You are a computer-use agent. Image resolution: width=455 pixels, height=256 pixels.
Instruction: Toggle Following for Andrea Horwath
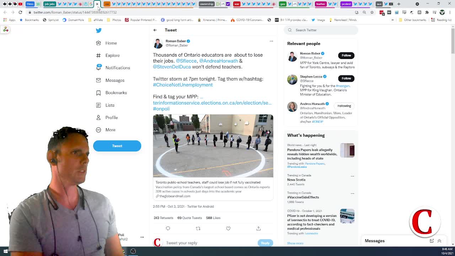coord(344,106)
